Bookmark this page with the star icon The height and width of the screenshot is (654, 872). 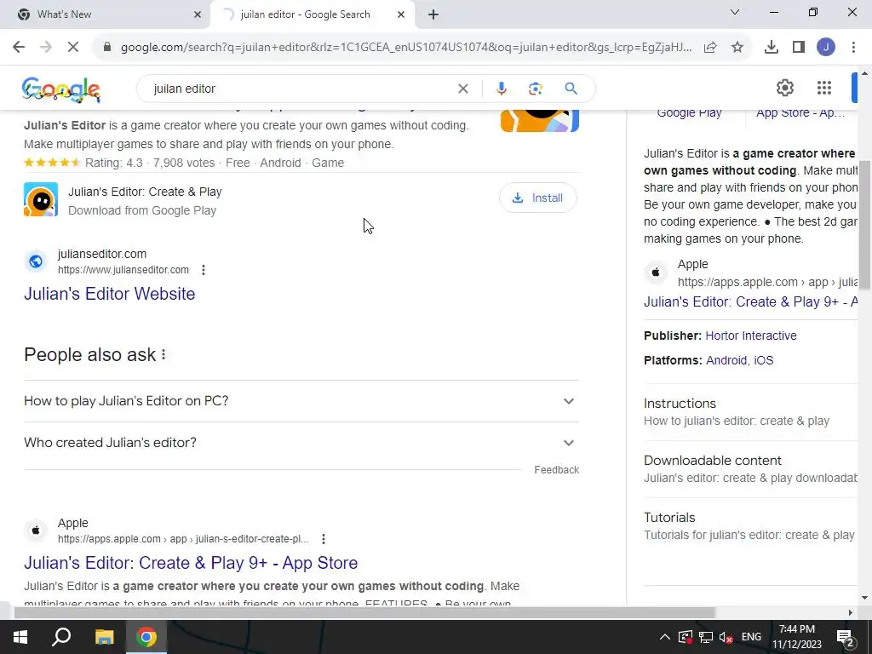click(x=737, y=48)
